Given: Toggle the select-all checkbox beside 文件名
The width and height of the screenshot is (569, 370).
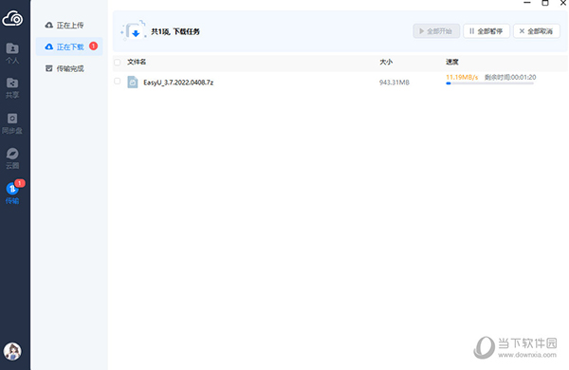Looking at the screenshot, I should (118, 63).
